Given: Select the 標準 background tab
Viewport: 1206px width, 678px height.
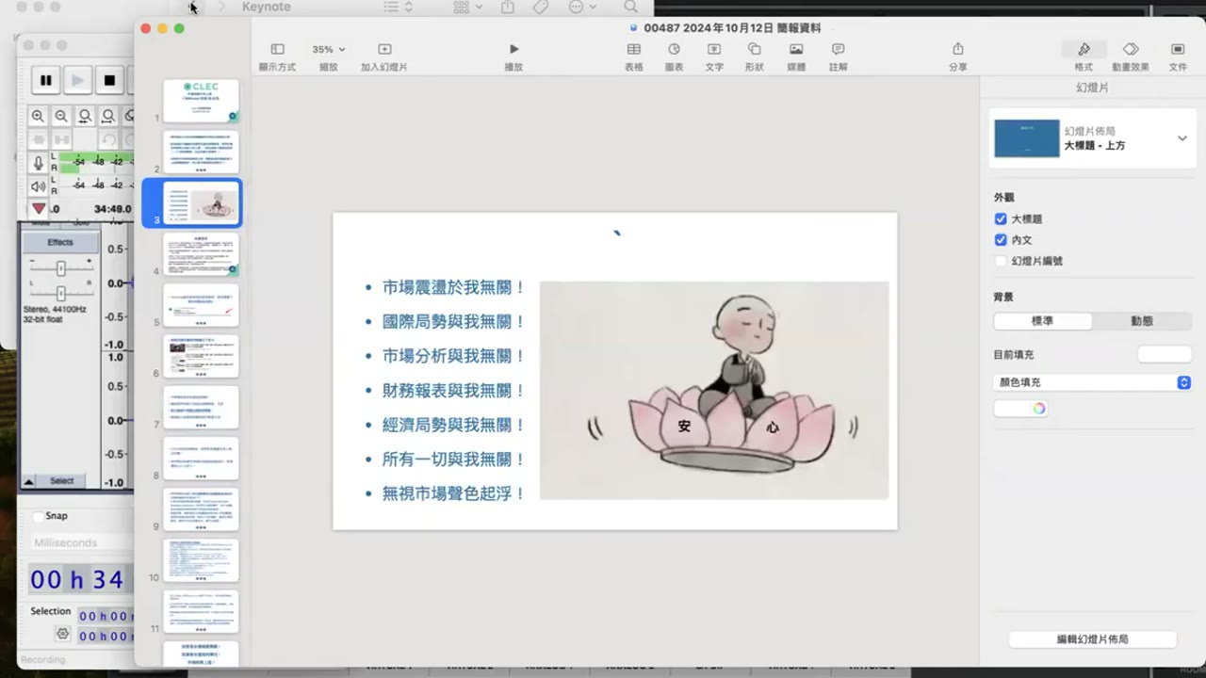Looking at the screenshot, I should coord(1043,321).
